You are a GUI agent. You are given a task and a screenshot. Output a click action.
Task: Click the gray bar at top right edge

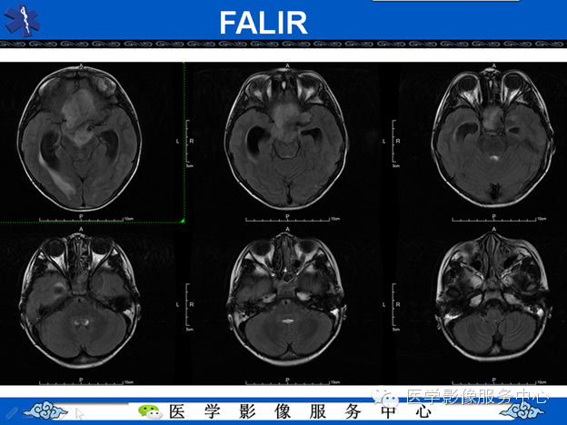point(445,1)
